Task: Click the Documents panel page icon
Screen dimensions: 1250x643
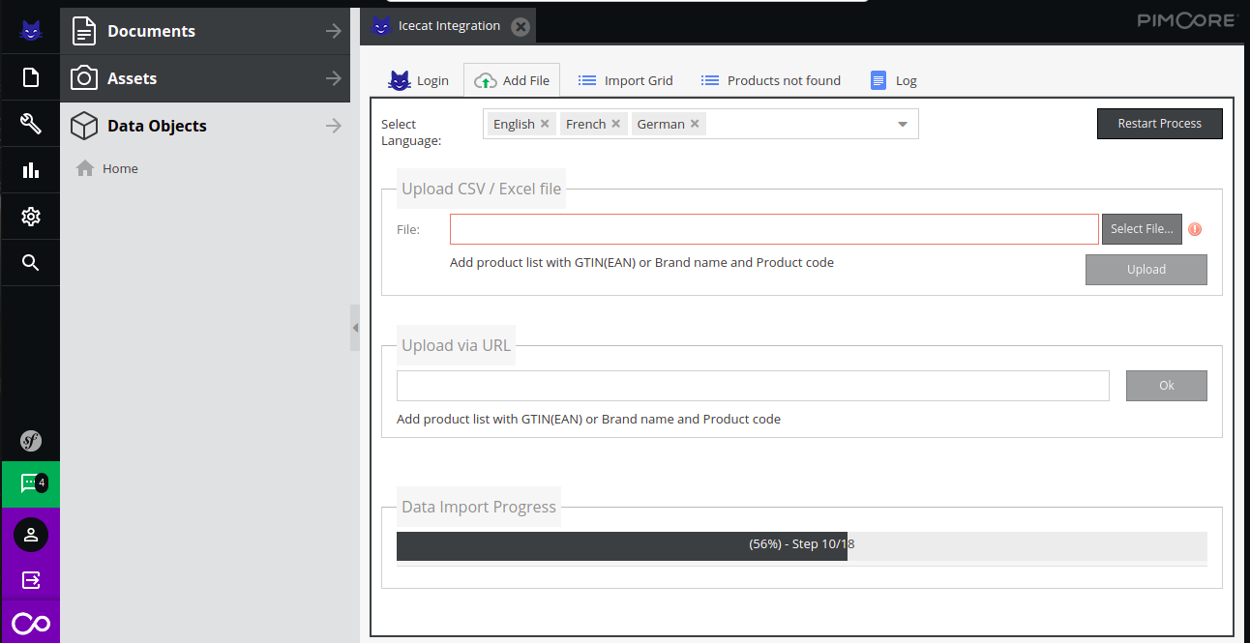Action: (x=84, y=31)
